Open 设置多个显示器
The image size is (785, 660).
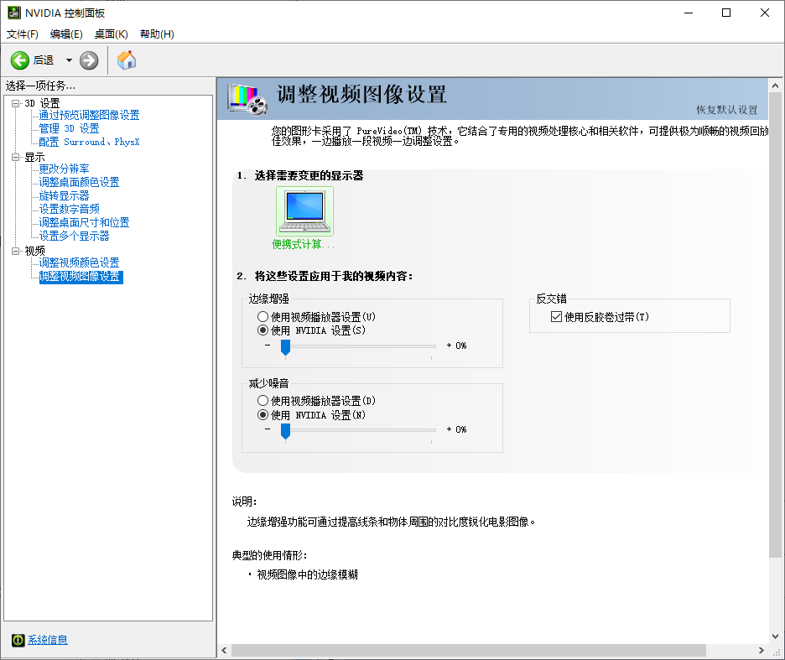tap(74, 236)
